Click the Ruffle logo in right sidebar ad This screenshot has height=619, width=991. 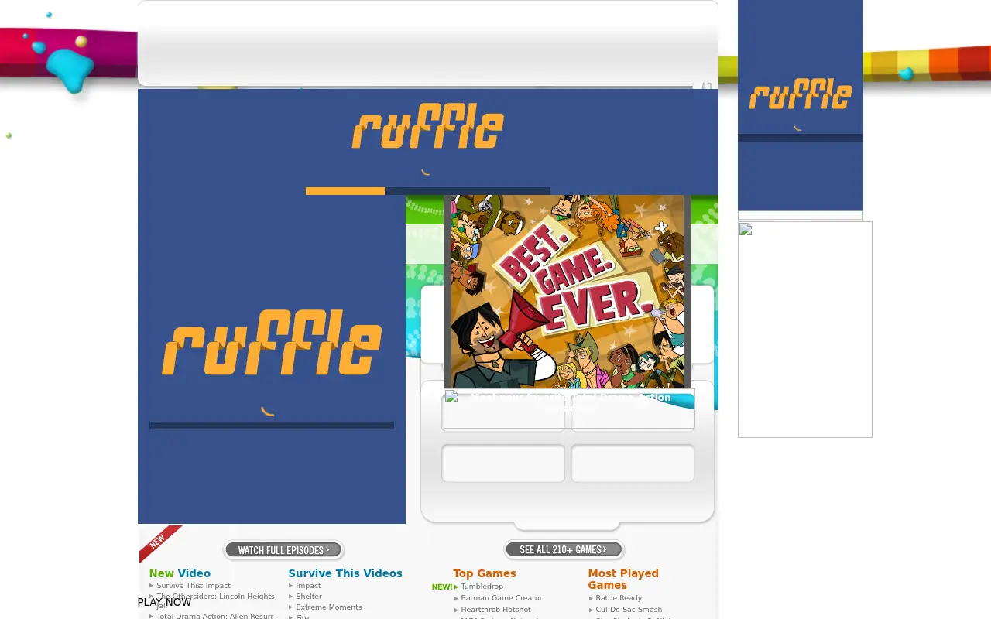click(801, 94)
